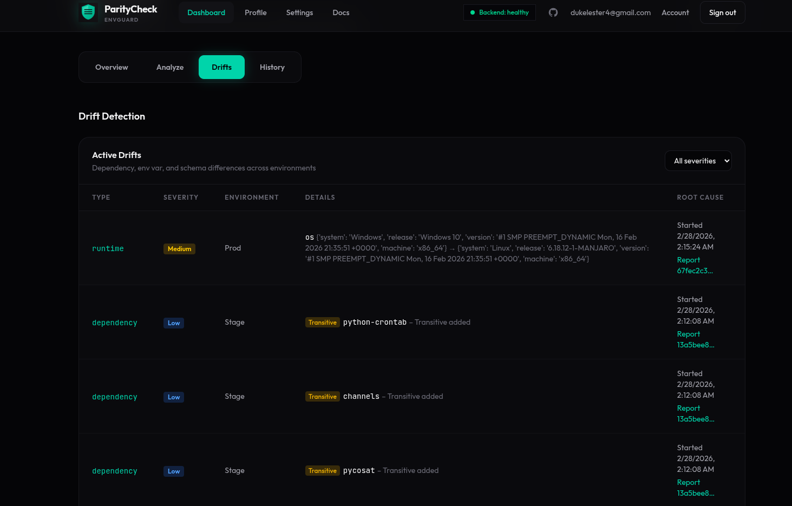Screen dimensions: 792x506
Task: Open the Account page
Action: [675, 12]
